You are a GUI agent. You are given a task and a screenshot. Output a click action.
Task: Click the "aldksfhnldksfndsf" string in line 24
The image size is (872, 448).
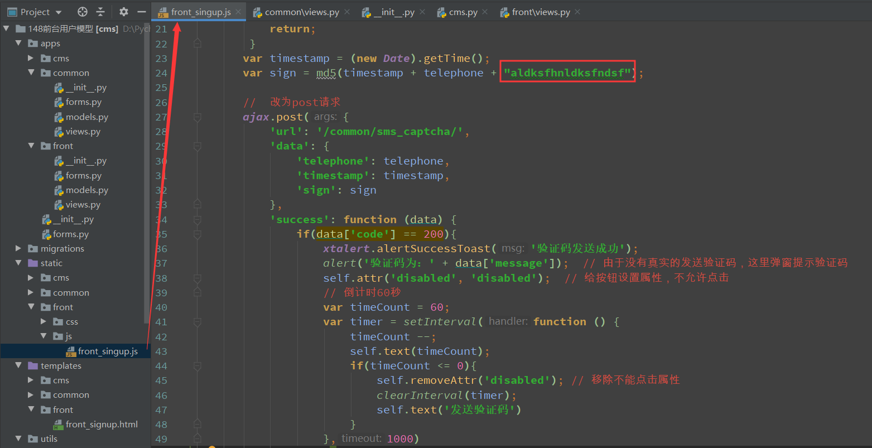click(567, 73)
